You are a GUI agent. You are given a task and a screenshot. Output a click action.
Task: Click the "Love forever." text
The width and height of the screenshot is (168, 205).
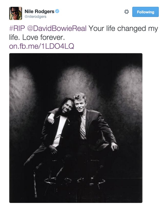[44, 37]
